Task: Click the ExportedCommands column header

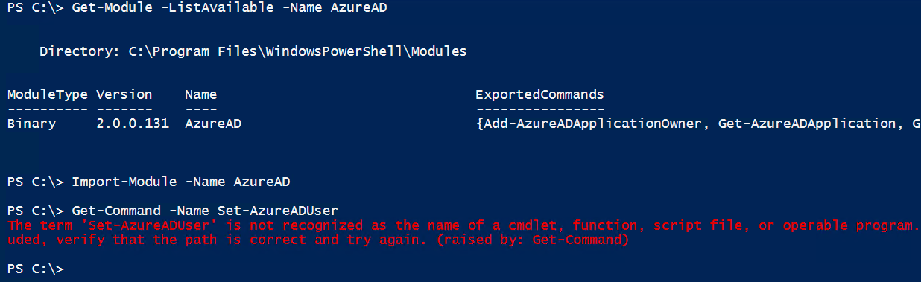Action: click(x=539, y=94)
